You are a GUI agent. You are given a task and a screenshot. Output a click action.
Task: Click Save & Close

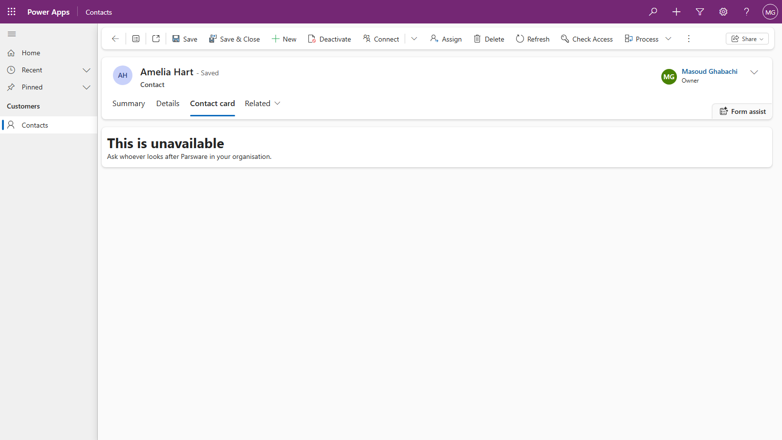(x=235, y=39)
